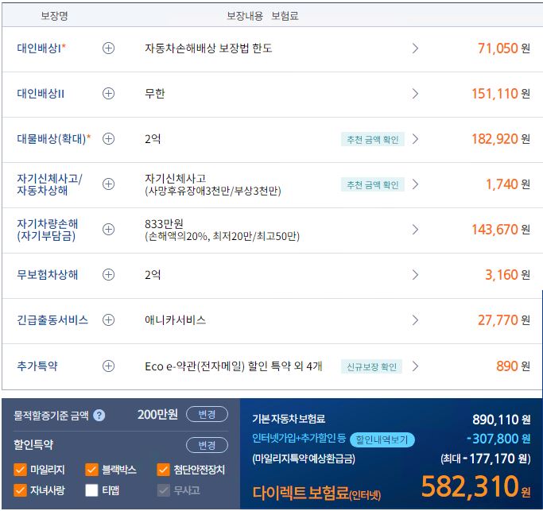Screen dimensions: 543x511
Task: Click plus icon next to 자기신체사고/자동차상해
Action: point(108,184)
